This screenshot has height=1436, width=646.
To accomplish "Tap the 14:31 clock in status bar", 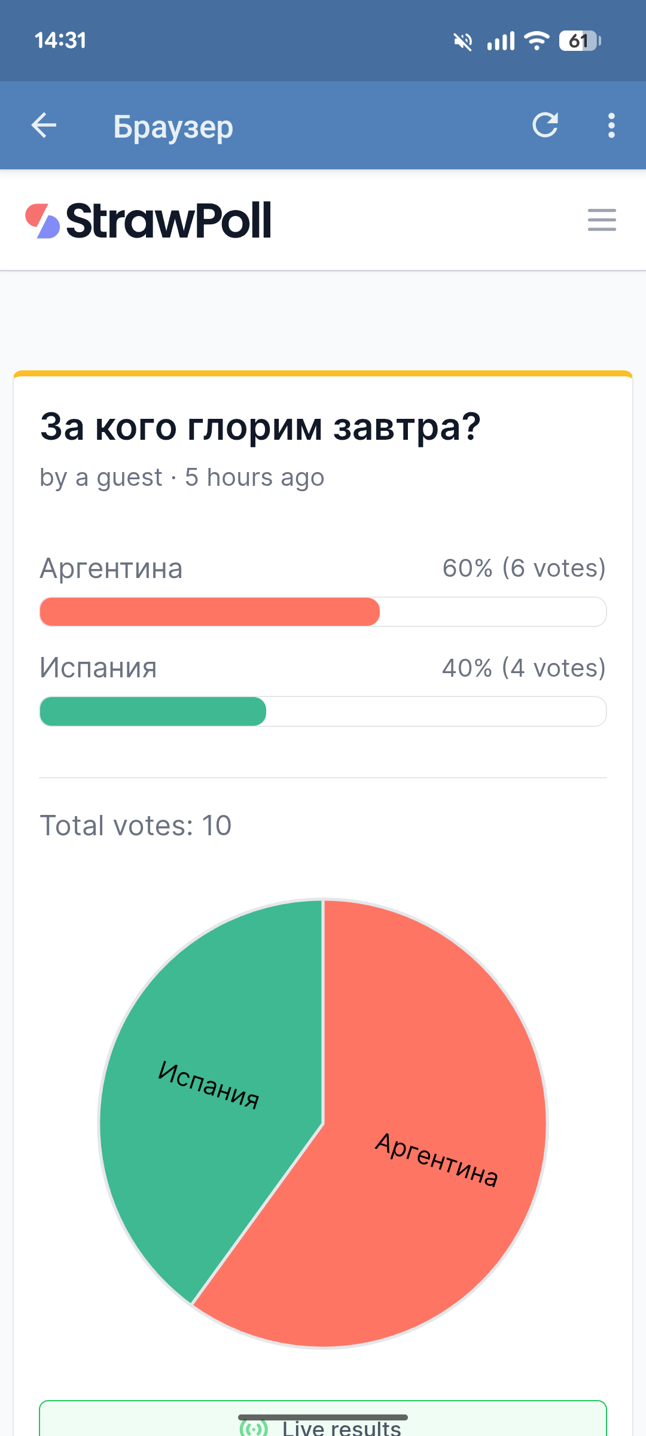I will (60, 41).
